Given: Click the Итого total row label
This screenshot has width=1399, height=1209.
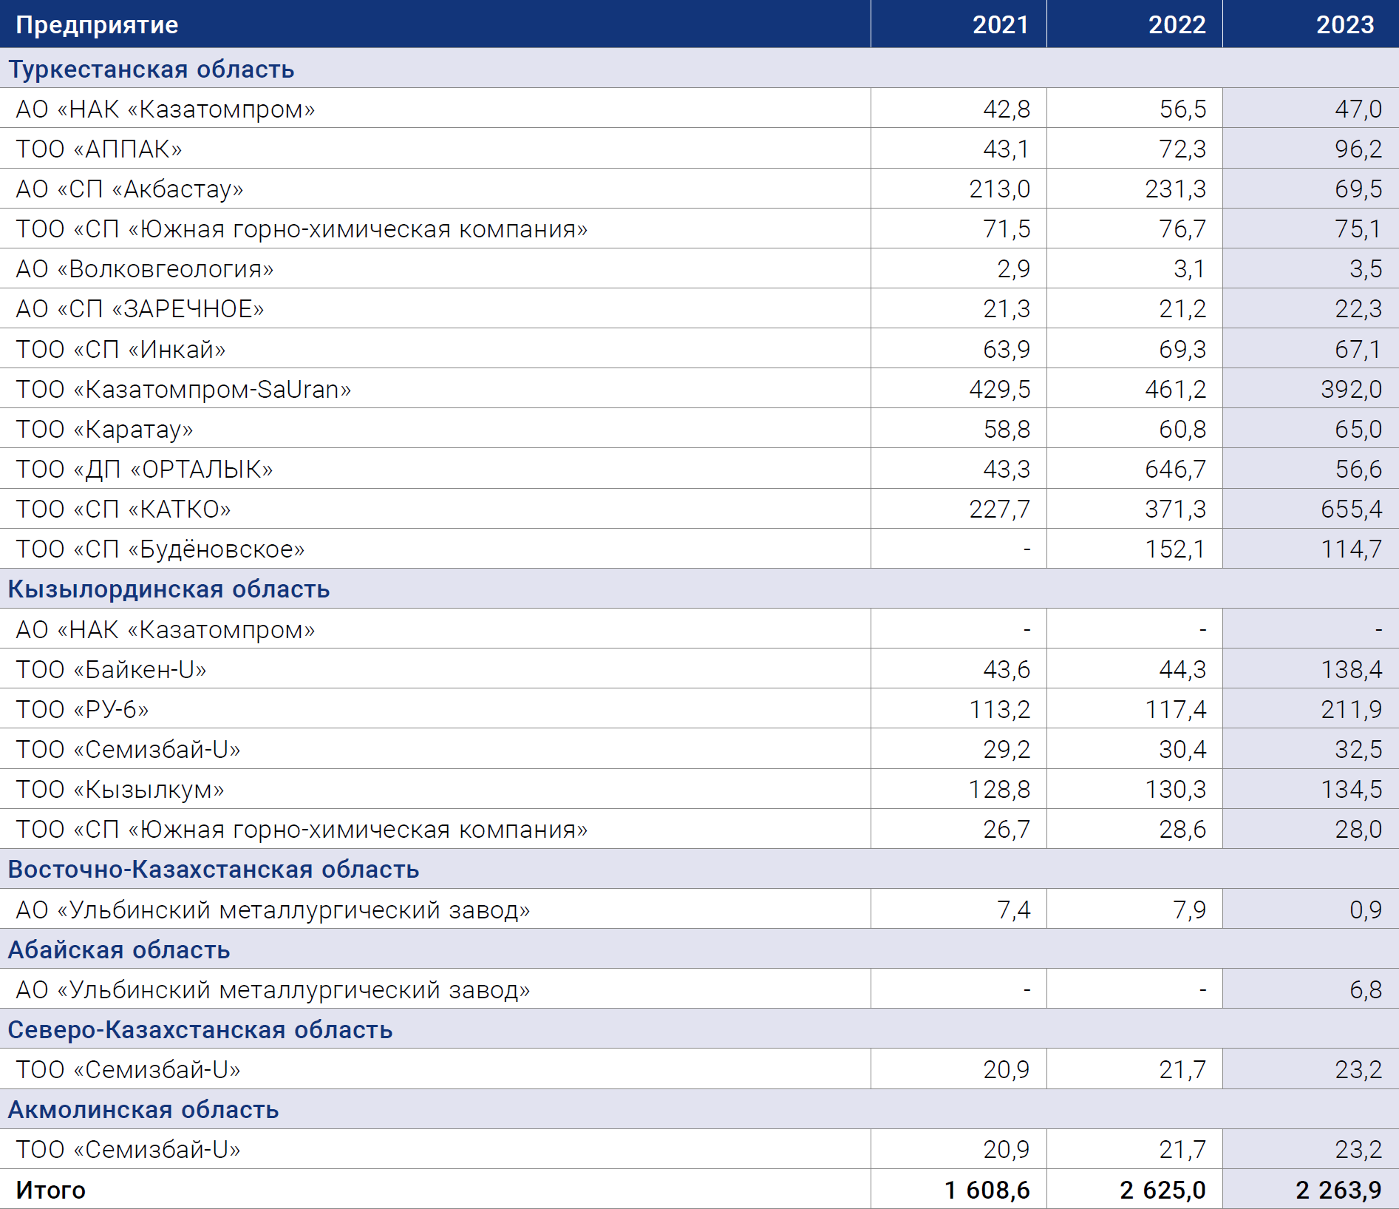Looking at the screenshot, I should 51,1190.
